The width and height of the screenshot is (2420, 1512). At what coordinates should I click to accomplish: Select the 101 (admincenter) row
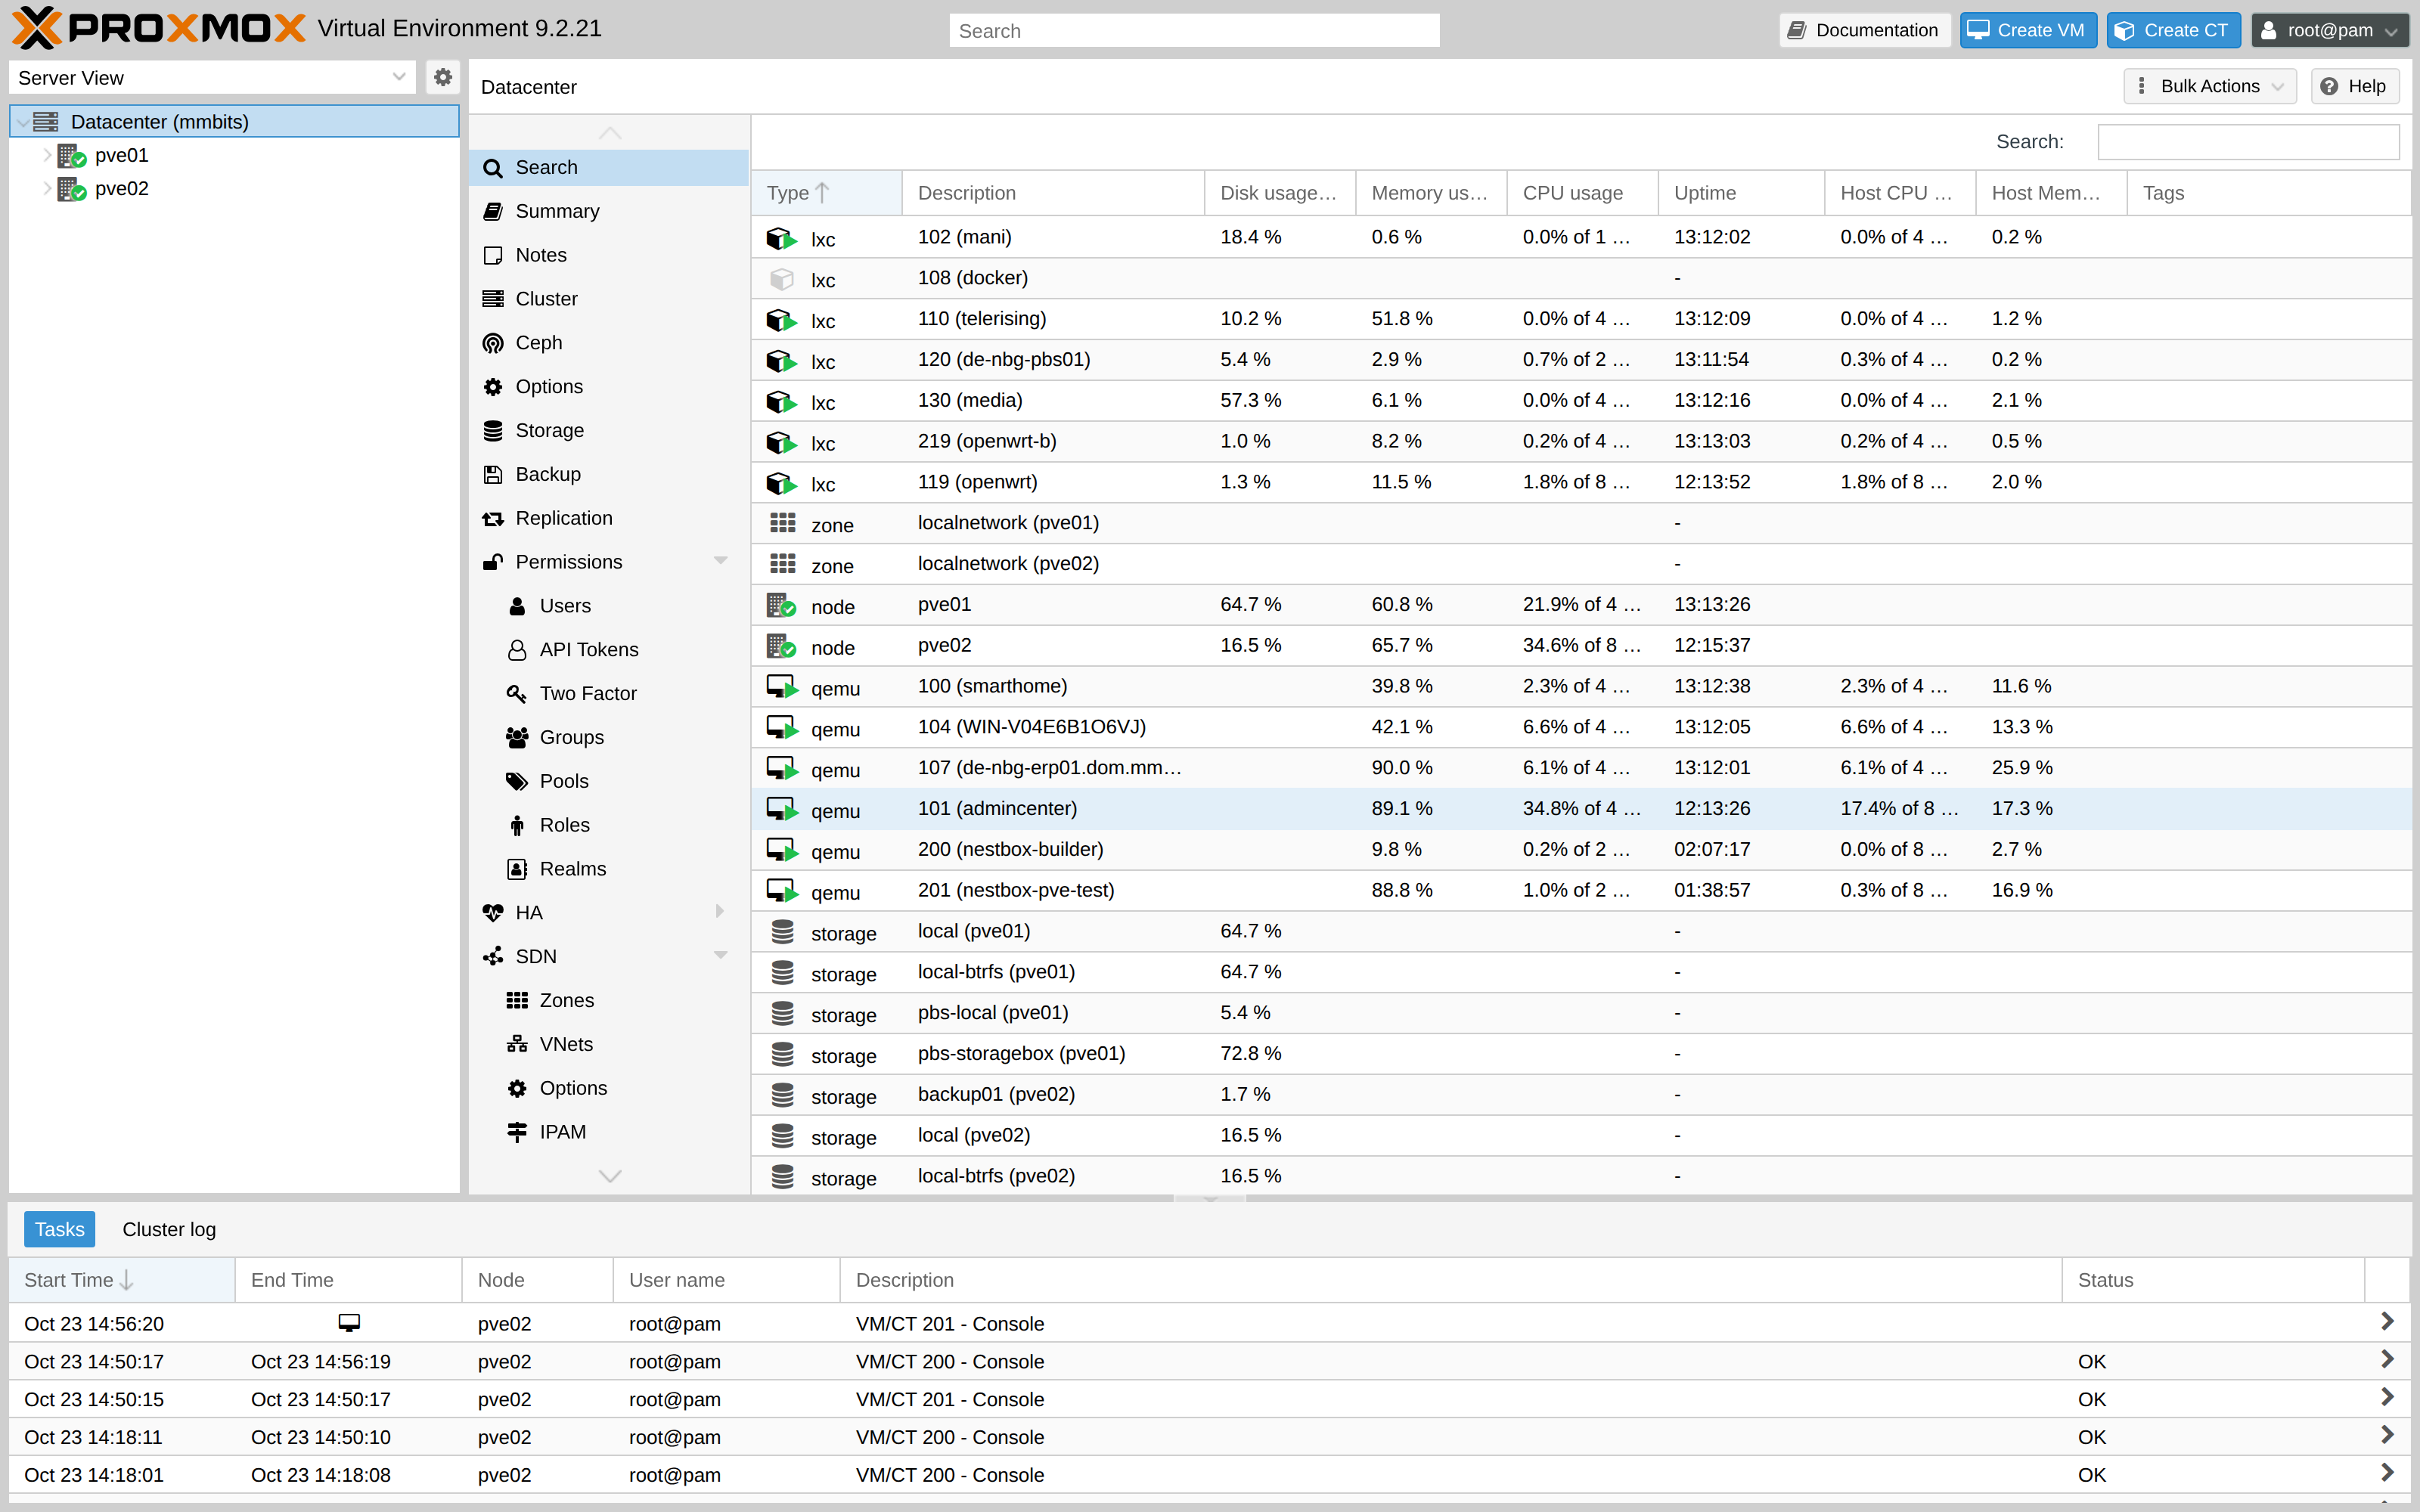click(x=1580, y=809)
